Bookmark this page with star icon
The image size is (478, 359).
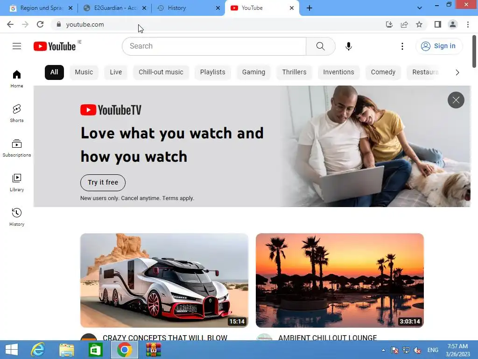(x=419, y=24)
